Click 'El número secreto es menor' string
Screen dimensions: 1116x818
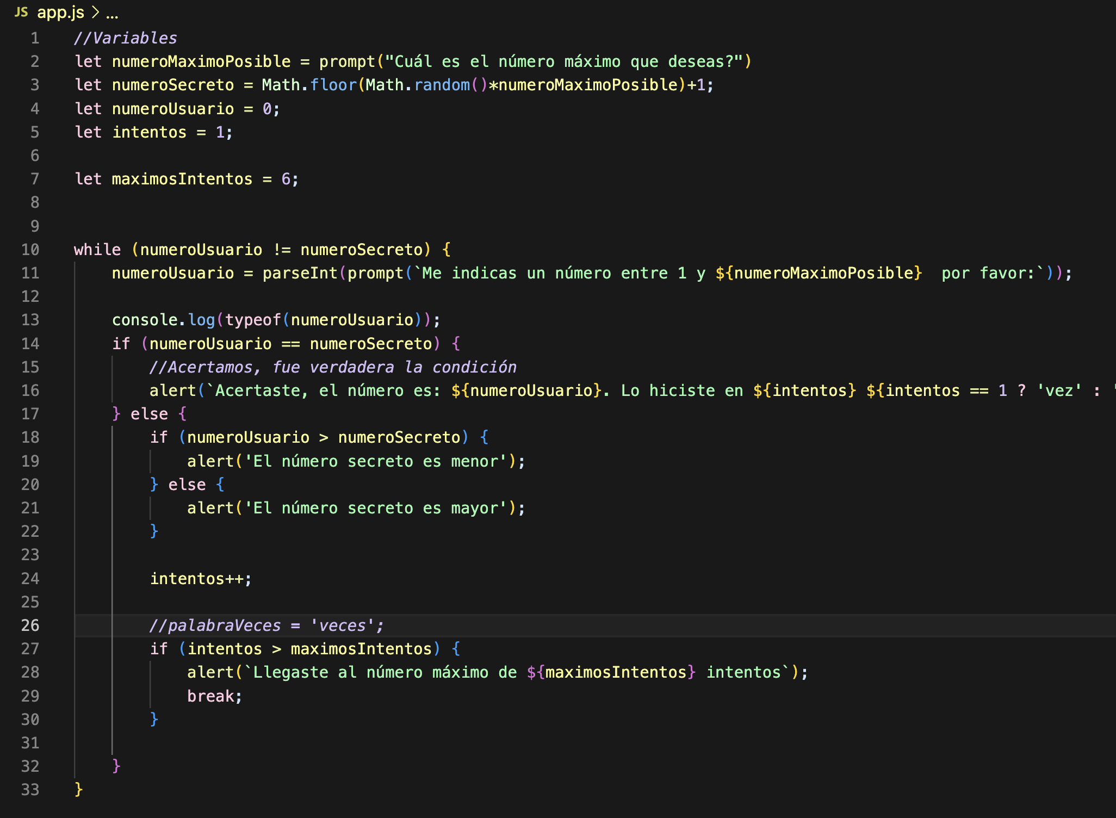[x=375, y=461]
